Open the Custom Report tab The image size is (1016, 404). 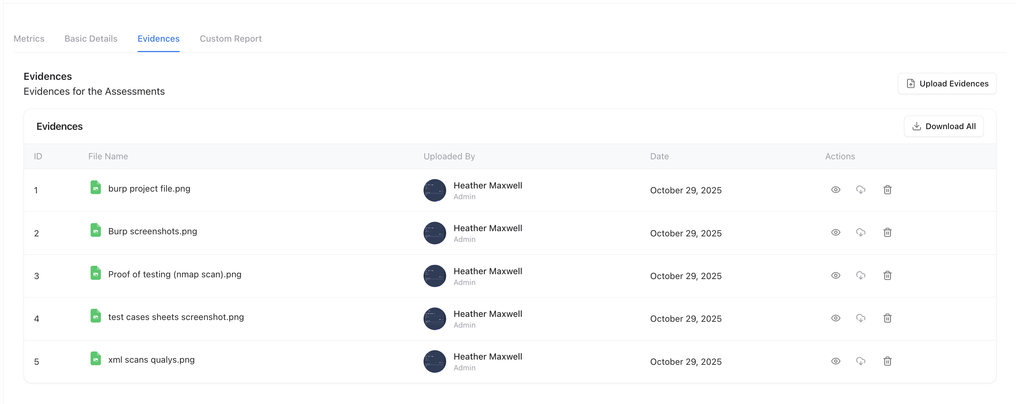pyautogui.click(x=230, y=39)
